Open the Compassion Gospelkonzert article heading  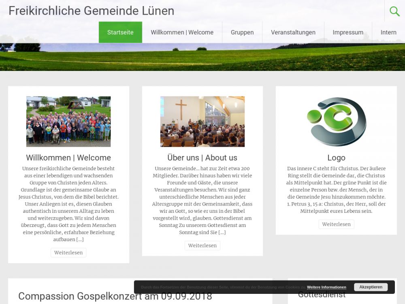[x=115, y=296]
